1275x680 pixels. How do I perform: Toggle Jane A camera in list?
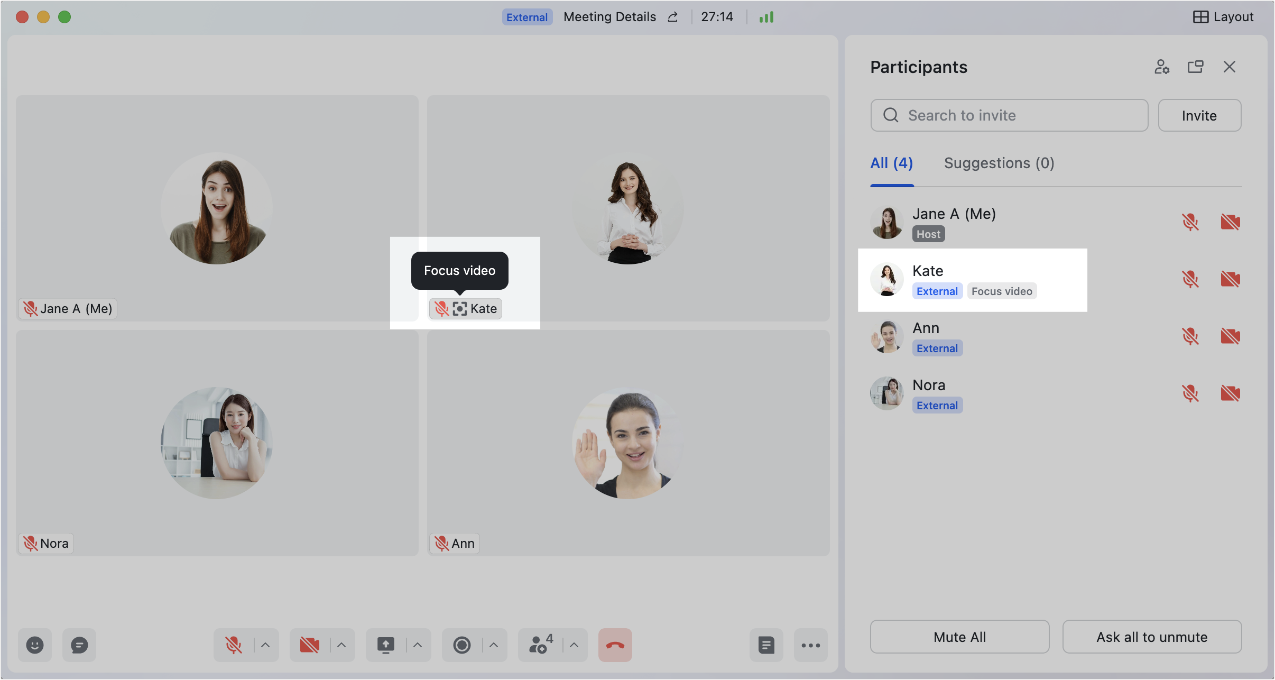1231,222
